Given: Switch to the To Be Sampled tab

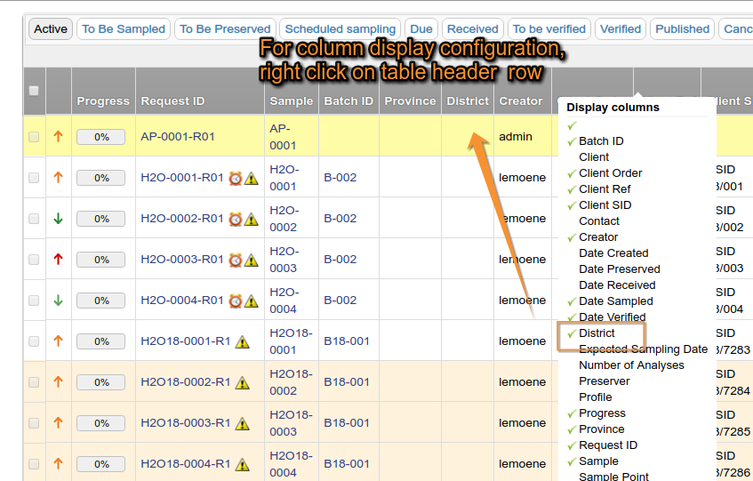Looking at the screenshot, I should tap(124, 29).
